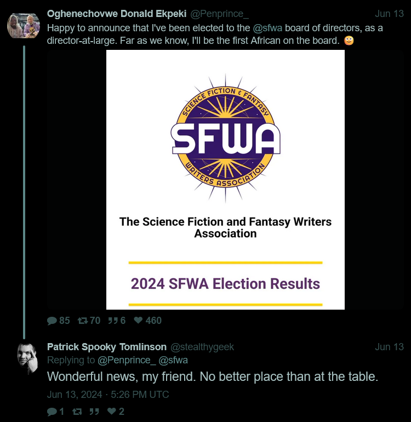The image size is (411, 422).
Task: Open Patrick Spooky Tomlinson's avatar image
Action: click(28, 359)
